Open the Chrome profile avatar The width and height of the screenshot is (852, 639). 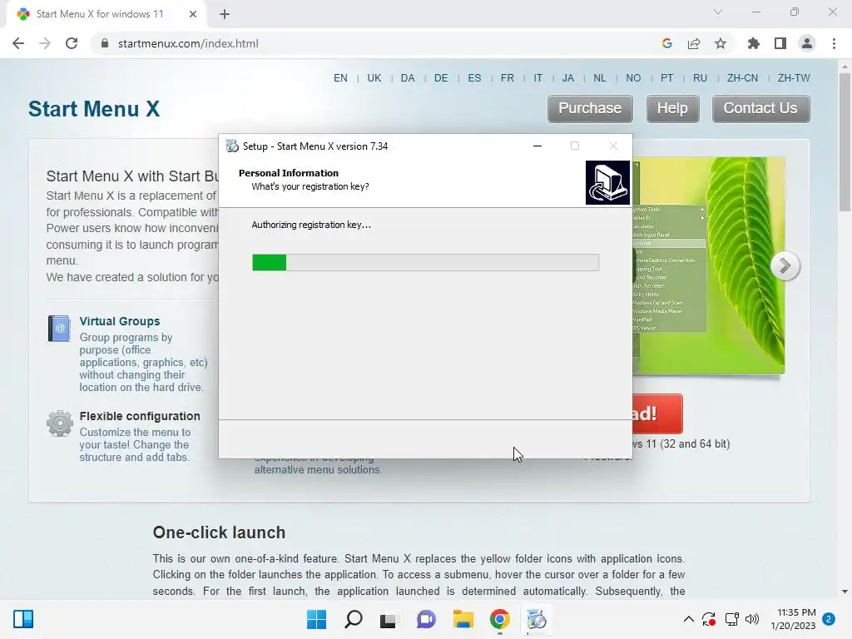(807, 43)
